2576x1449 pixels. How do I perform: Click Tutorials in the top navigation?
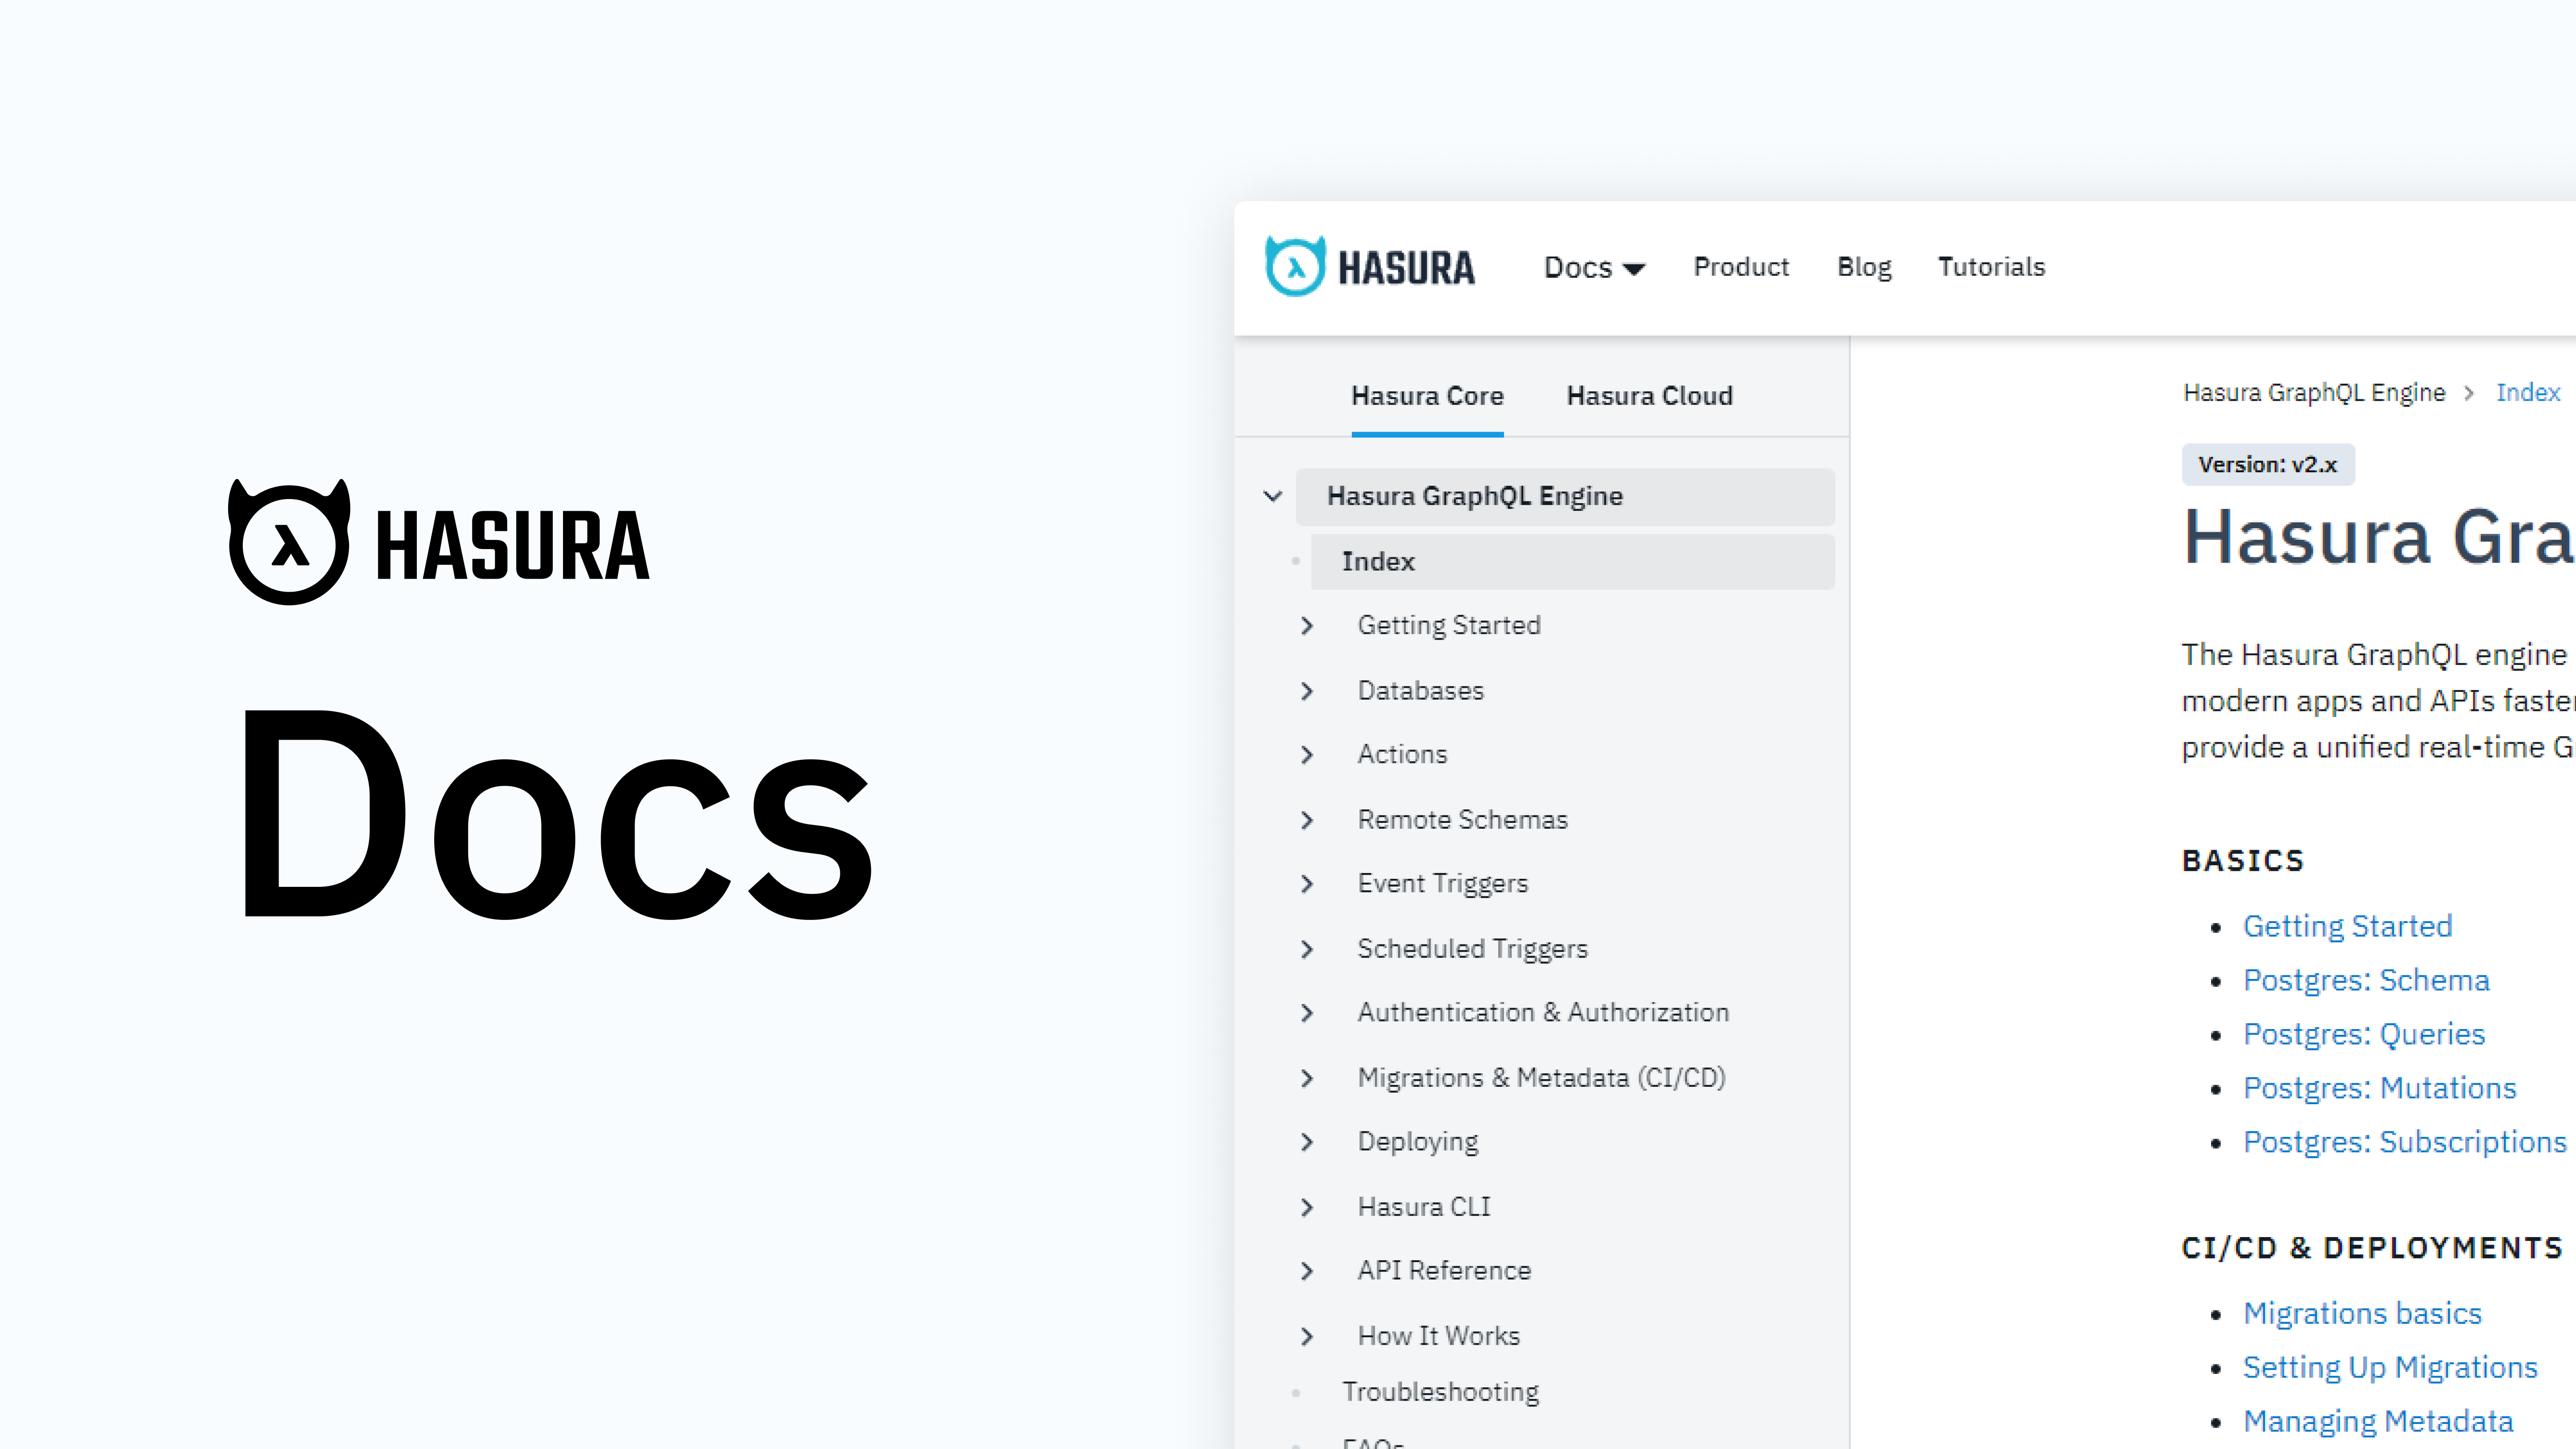click(1991, 267)
